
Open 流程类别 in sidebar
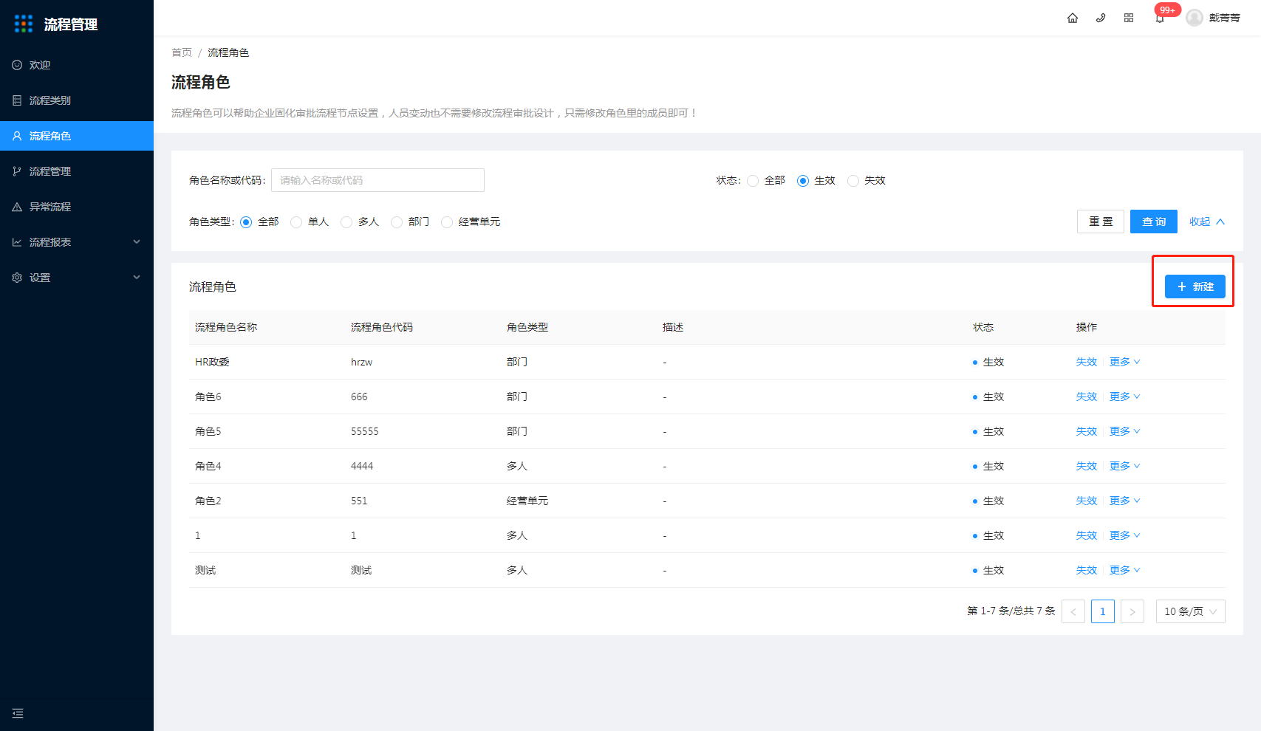coord(77,100)
